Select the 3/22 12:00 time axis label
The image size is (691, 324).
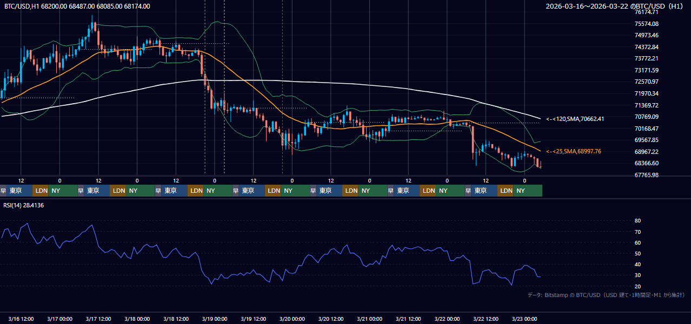tap(486, 319)
